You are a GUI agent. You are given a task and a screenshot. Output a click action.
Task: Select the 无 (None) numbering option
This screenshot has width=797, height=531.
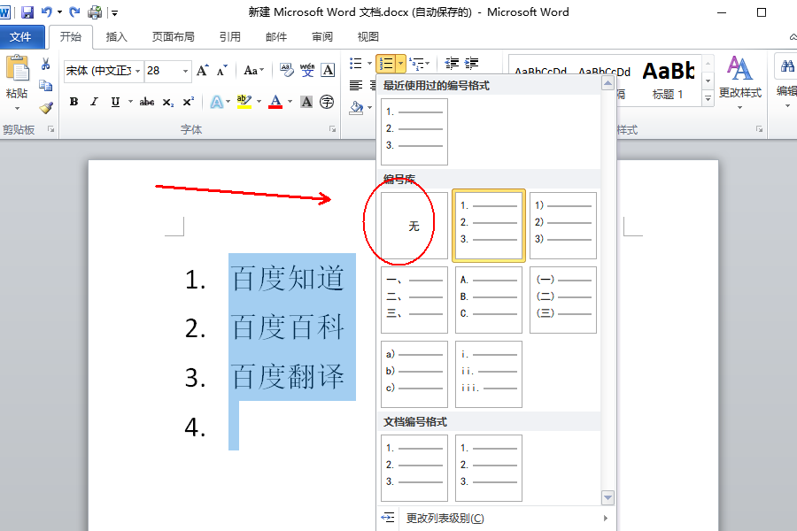[x=414, y=225]
